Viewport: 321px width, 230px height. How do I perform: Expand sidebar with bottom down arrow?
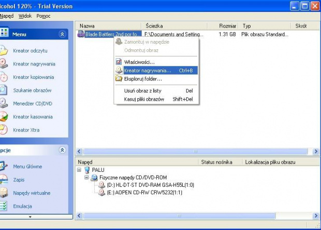(30, 217)
